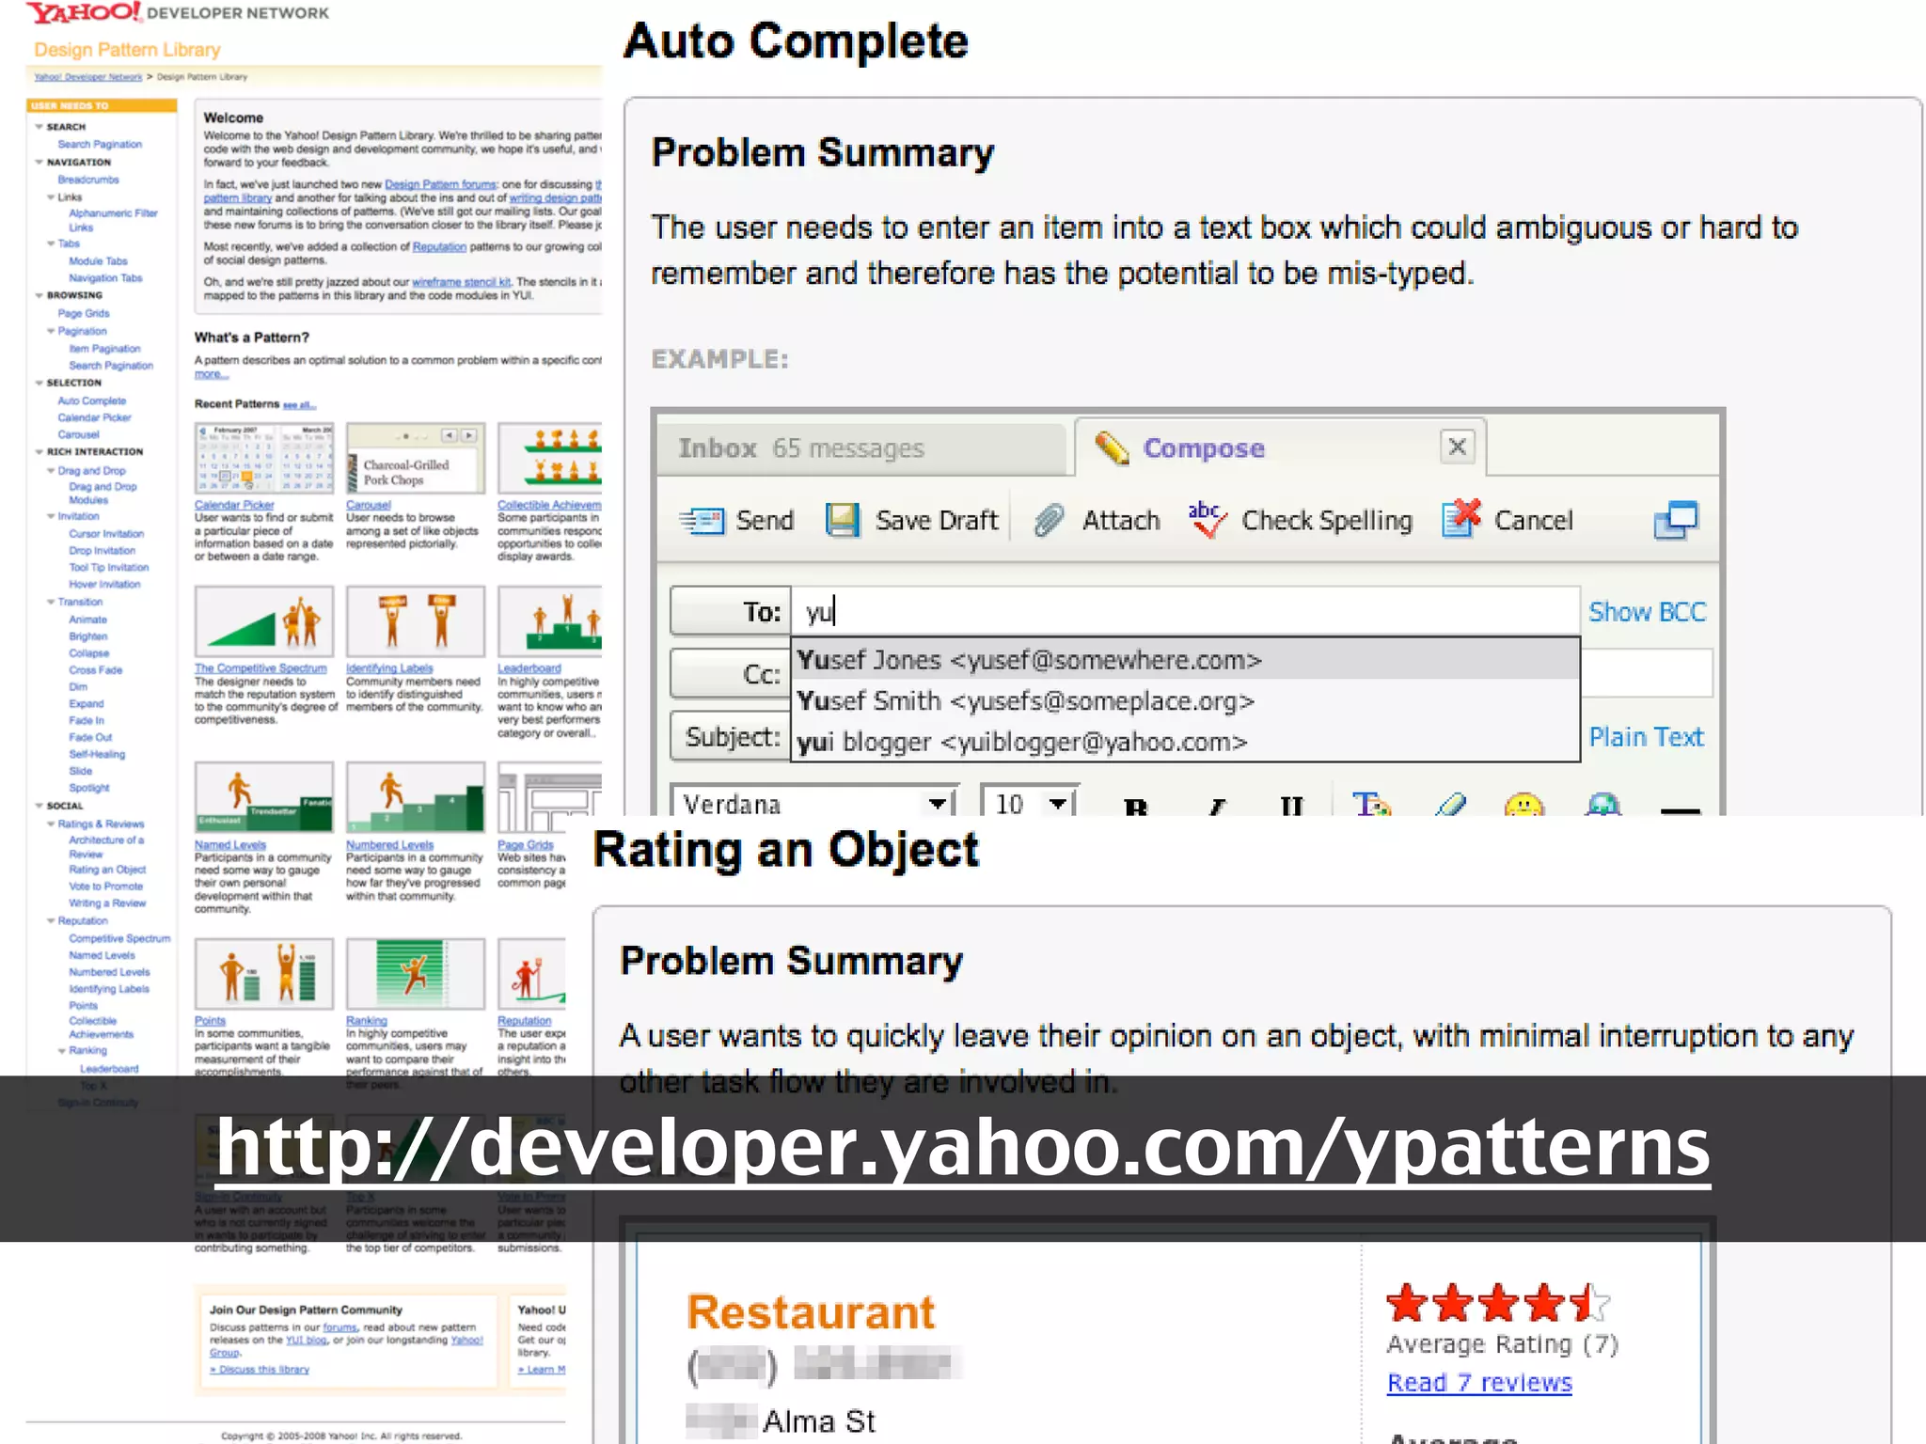1926x1444 pixels.
Task: Click the star rating for Restaurant
Action: 1497,1303
